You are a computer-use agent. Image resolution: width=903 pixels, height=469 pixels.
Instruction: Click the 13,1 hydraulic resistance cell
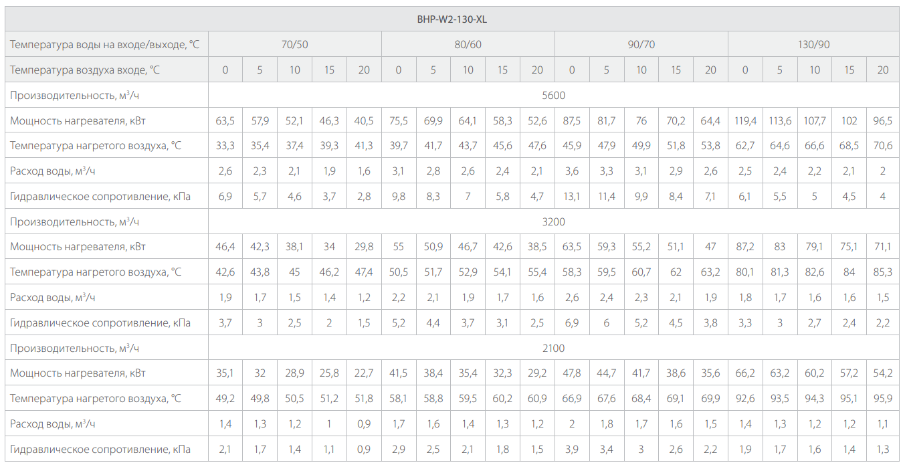[572, 197]
